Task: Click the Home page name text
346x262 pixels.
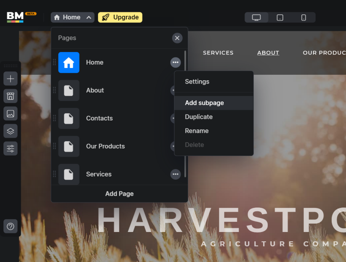Action: coord(95,63)
